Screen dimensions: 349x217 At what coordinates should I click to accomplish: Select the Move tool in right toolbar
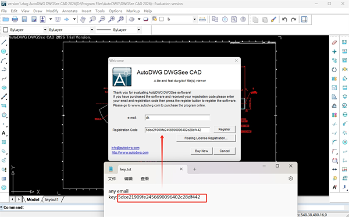tap(334, 52)
